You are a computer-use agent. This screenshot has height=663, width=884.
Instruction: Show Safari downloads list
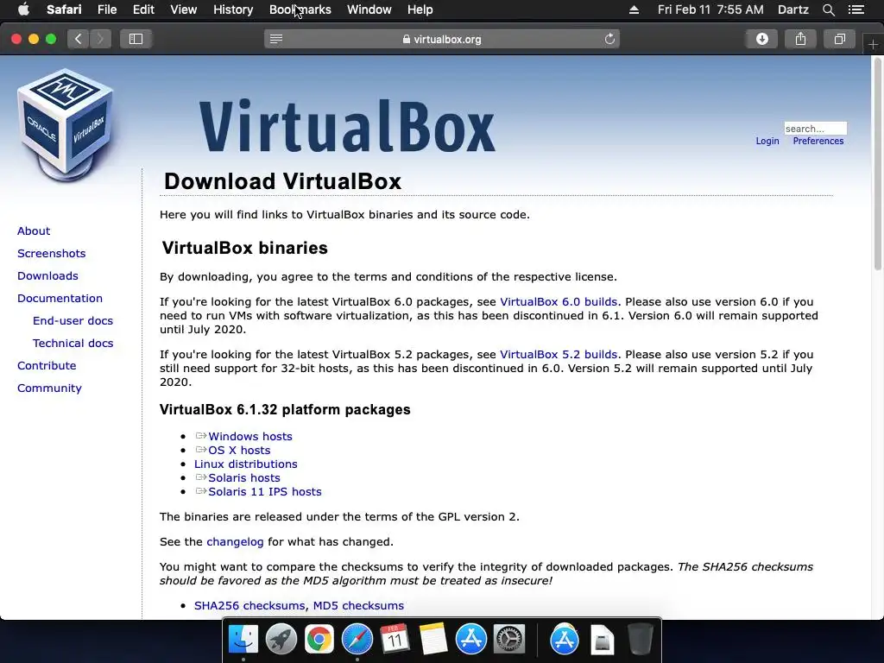761,39
